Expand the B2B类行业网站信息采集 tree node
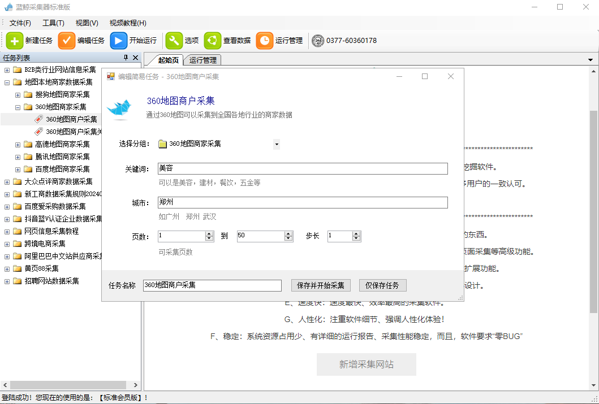The image size is (599, 404). (x=7, y=70)
